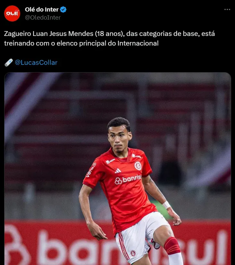The width and height of the screenshot is (235, 265).
Task: Click the crest on the white shorts
Action: coord(133,253)
